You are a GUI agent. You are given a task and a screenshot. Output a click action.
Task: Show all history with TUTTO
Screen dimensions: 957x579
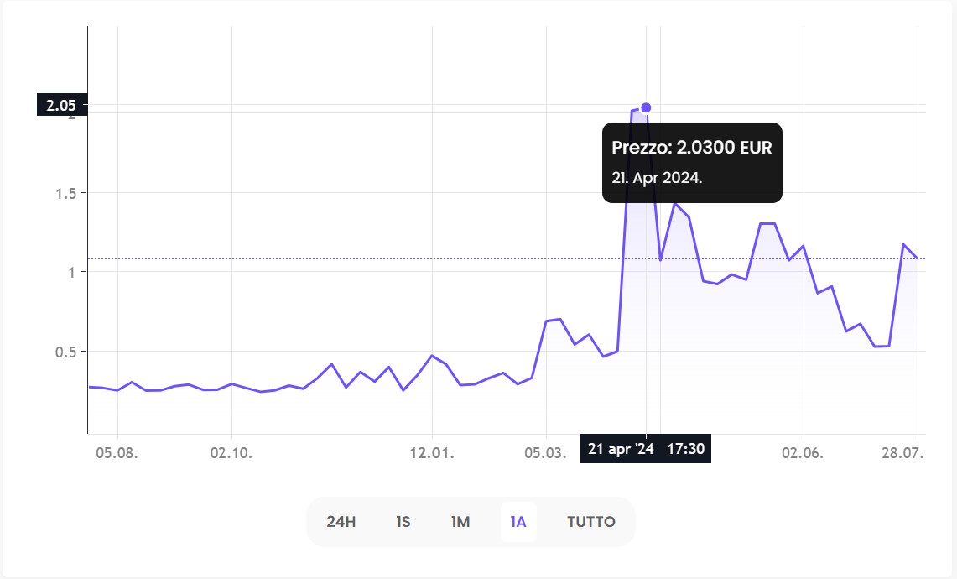[591, 522]
